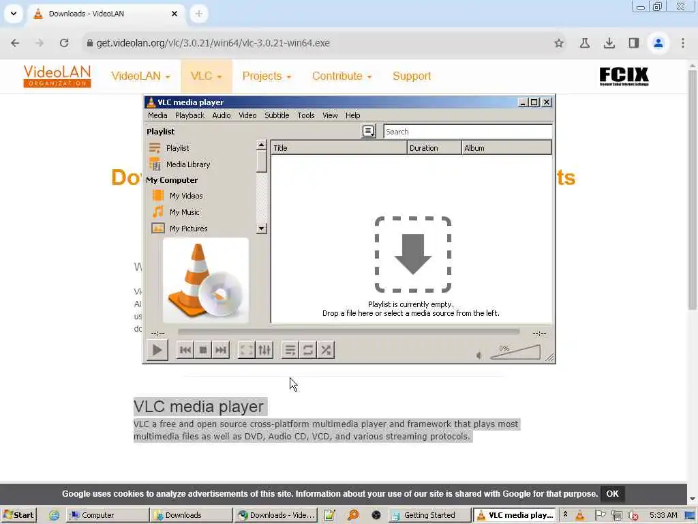The height and width of the screenshot is (524, 698).
Task: Open the Help menu in VLC
Action: (352, 115)
